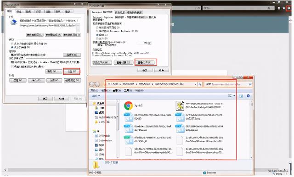294x177 pixels.
Task: Click the View files button
Action: point(146,62)
